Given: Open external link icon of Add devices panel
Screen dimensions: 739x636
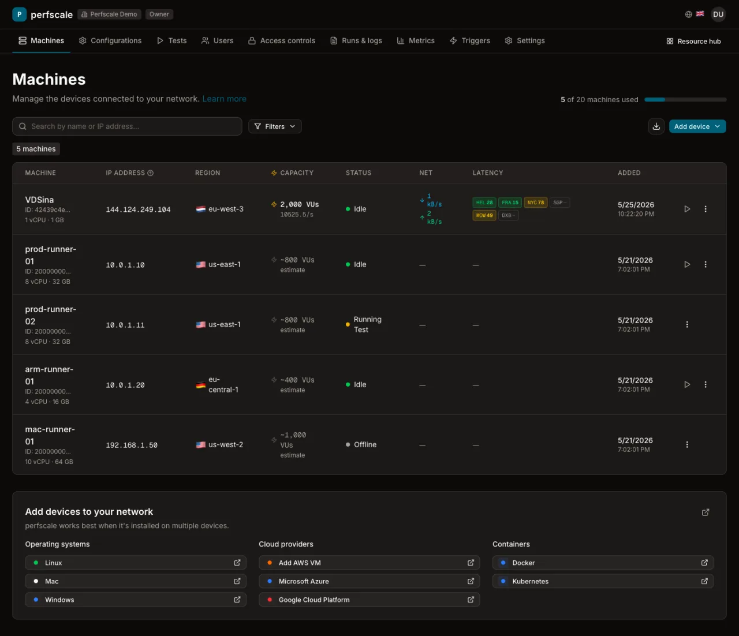Looking at the screenshot, I should click(x=706, y=512).
